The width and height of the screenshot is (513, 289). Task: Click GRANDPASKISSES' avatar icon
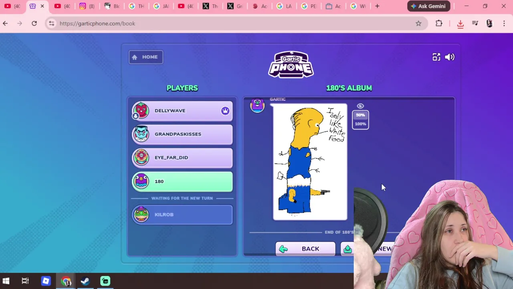[141, 134]
